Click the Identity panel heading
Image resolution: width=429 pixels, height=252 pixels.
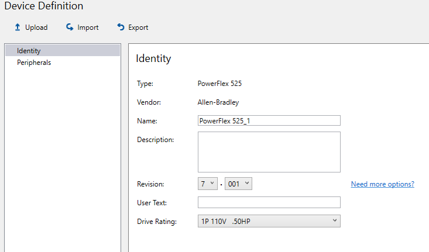pyautogui.click(x=153, y=58)
